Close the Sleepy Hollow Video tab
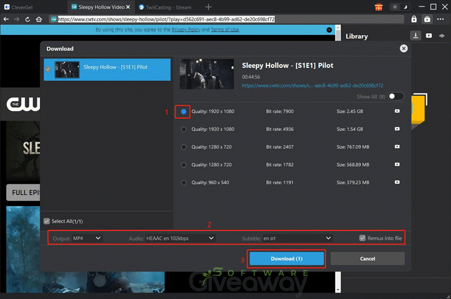 point(128,7)
